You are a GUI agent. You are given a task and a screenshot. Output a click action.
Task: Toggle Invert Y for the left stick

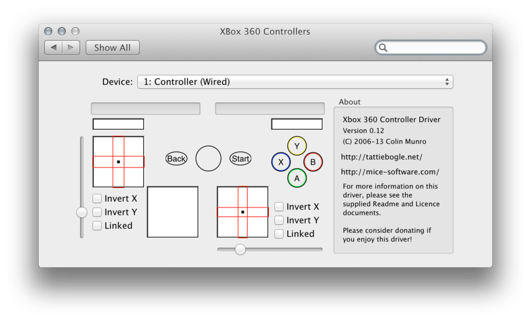click(97, 212)
